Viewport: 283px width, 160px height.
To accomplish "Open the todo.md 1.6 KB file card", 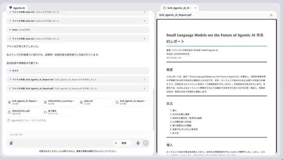I will (96, 102).
